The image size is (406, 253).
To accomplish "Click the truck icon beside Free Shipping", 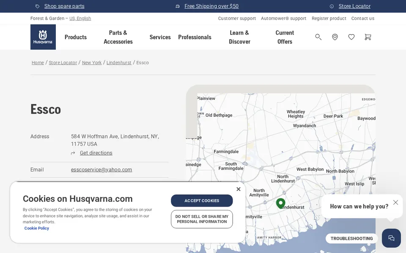I will [178, 6].
